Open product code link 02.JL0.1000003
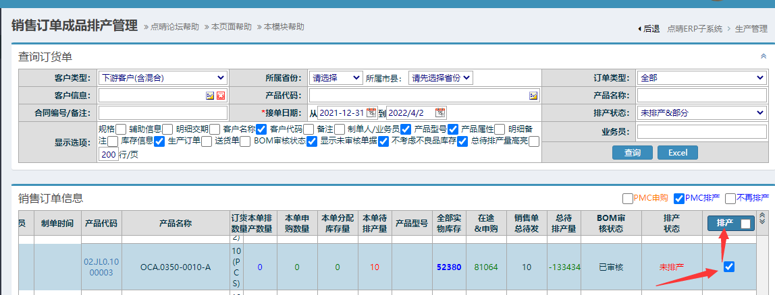Viewport: 775px width, 295px height. 98,267
